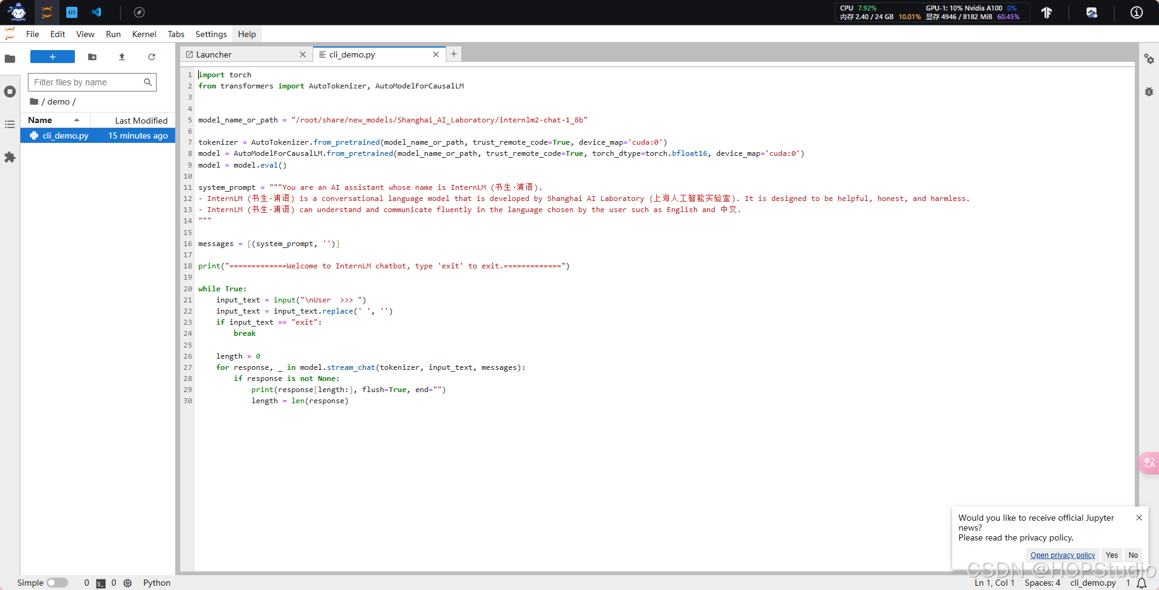The width and height of the screenshot is (1159, 590).
Task: Open property inspector gears icon
Action: (x=1149, y=59)
